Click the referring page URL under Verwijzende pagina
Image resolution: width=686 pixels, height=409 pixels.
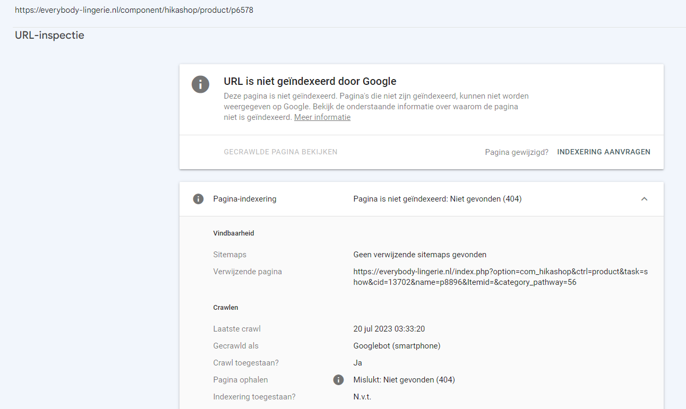click(500, 277)
